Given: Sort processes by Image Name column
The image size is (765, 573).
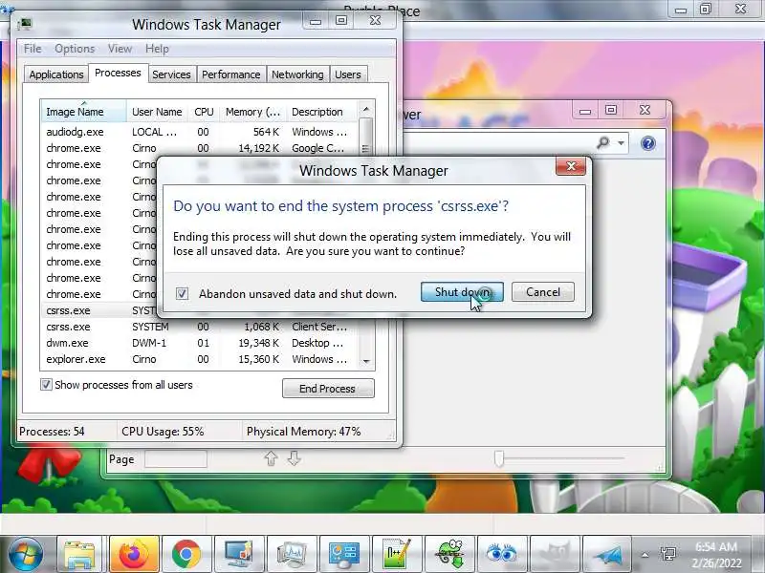Looking at the screenshot, I should click(83, 112).
